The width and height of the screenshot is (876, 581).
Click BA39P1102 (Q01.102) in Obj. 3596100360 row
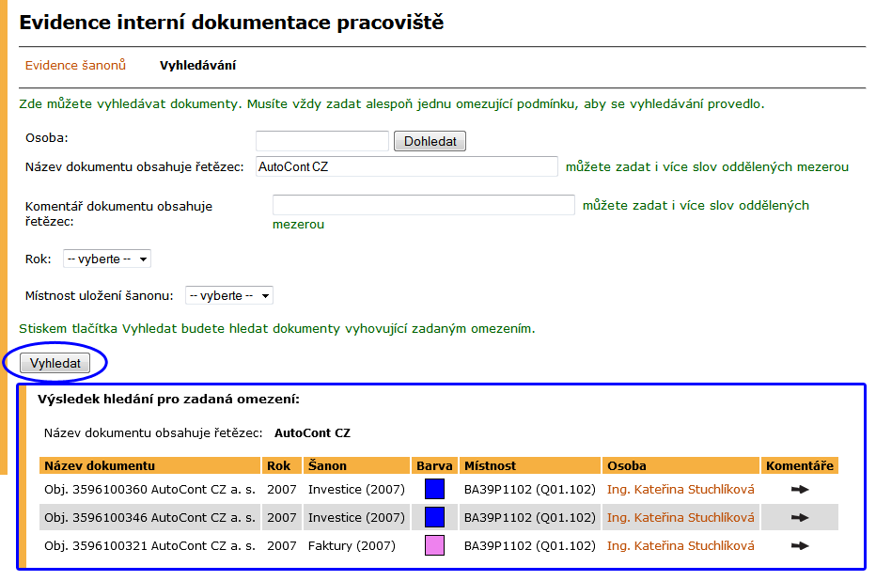click(530, 490)
